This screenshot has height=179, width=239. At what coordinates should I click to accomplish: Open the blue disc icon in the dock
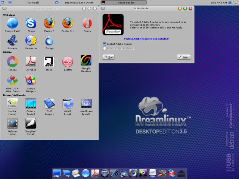coord(105,173)
